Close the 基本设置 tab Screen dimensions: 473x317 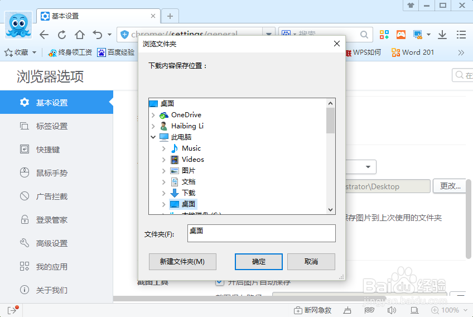pos(153,16)
